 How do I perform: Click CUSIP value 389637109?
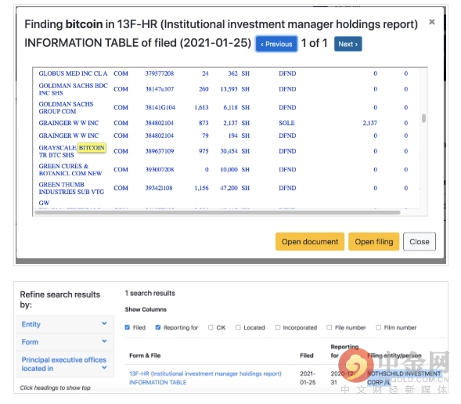160,151
